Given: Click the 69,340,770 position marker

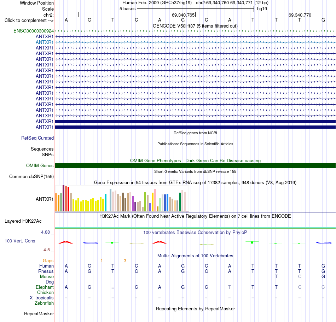Looking at the screenshot, I should 300,15.
